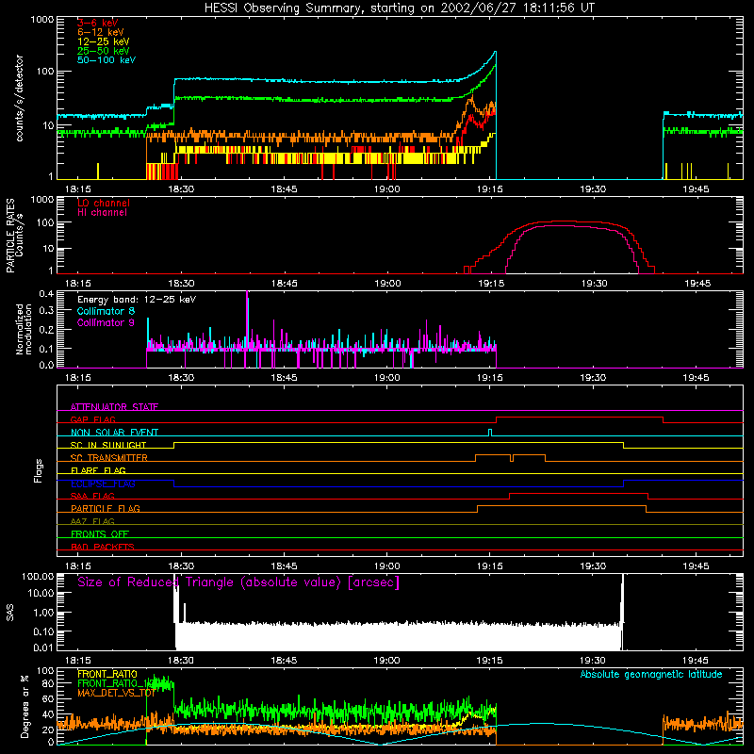Click the lowered ECLIPSE_FLAG segment
Screen dimensions: 754x754
pyautogui.click(x=399, y=486)
